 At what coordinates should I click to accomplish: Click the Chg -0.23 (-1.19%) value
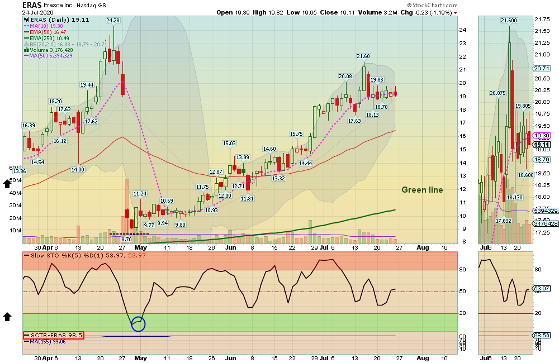[x=426, y=12]
